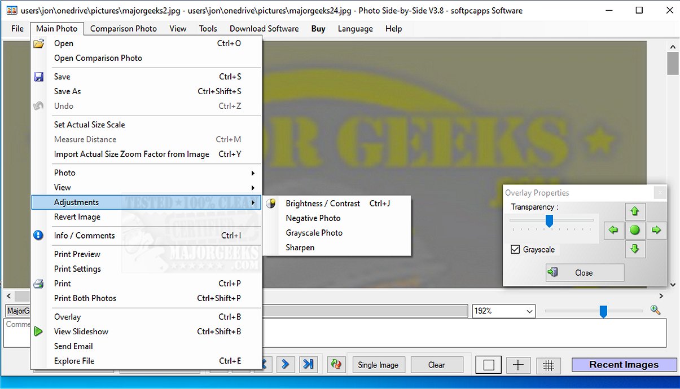
Task: Move overlay up with the green arrow
Action: (x=635, y=211)
